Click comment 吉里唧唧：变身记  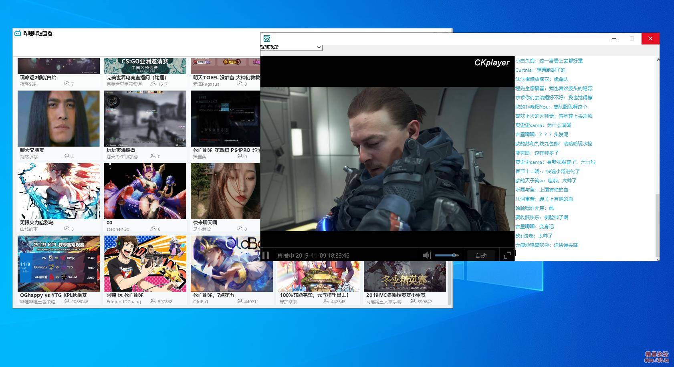pos(535,227)
